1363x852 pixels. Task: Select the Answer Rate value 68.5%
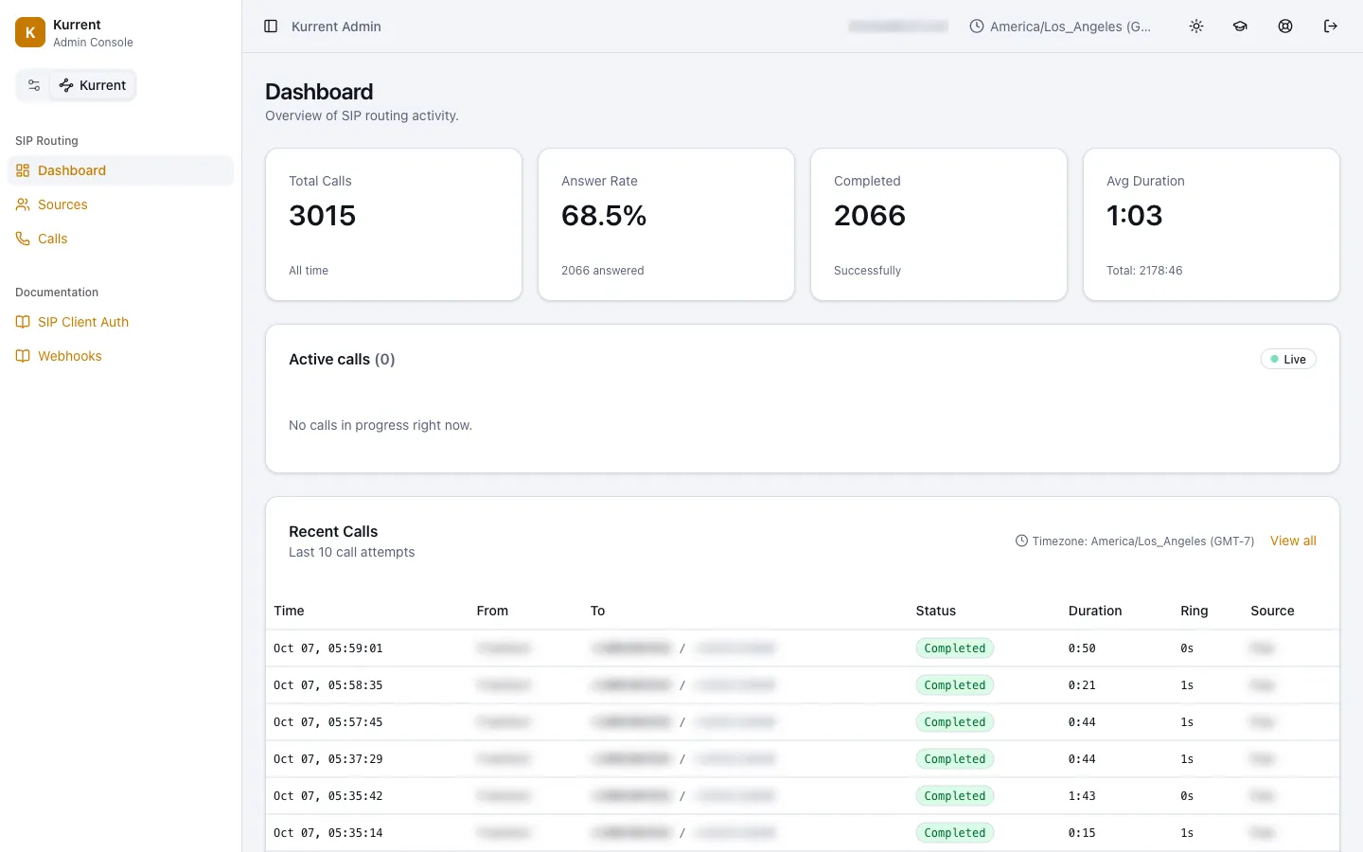(x=604, y=216)
